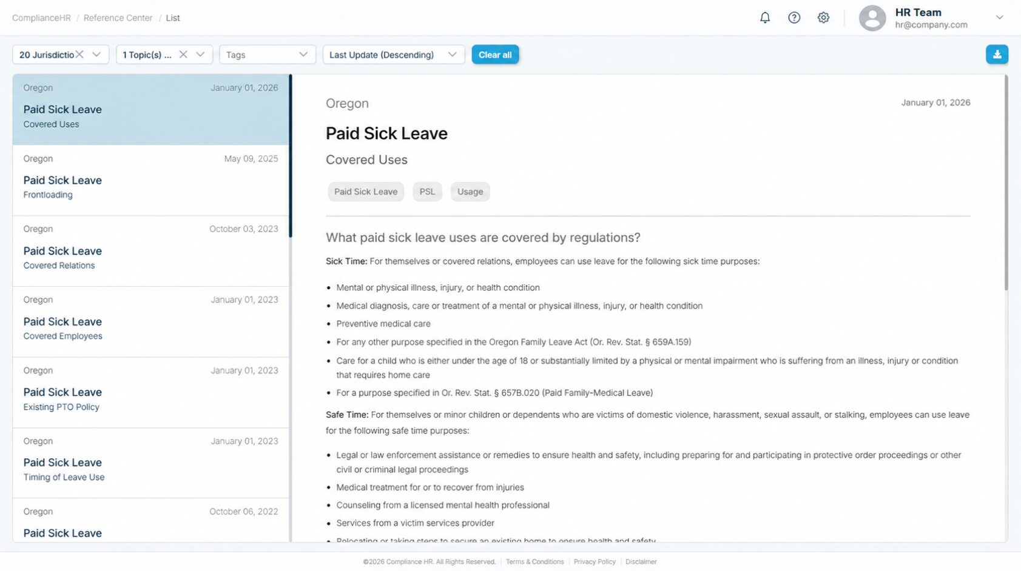The height and width of the screenshot is (571, 1021).
Task: Select the Covered Uses list entry
Action: click(150, 110)
